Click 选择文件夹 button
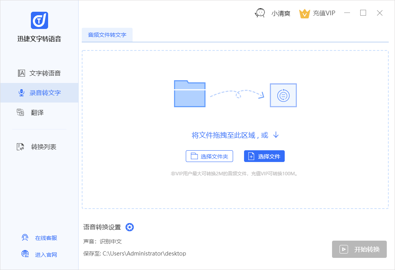Image resolution: width=395 pixels, height=270 pixels. click(209, 156)
